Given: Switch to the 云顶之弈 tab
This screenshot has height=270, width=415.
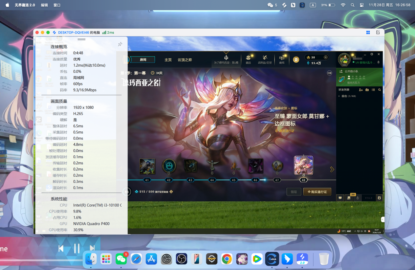Looking at the screenshot, I should (185, 60).
